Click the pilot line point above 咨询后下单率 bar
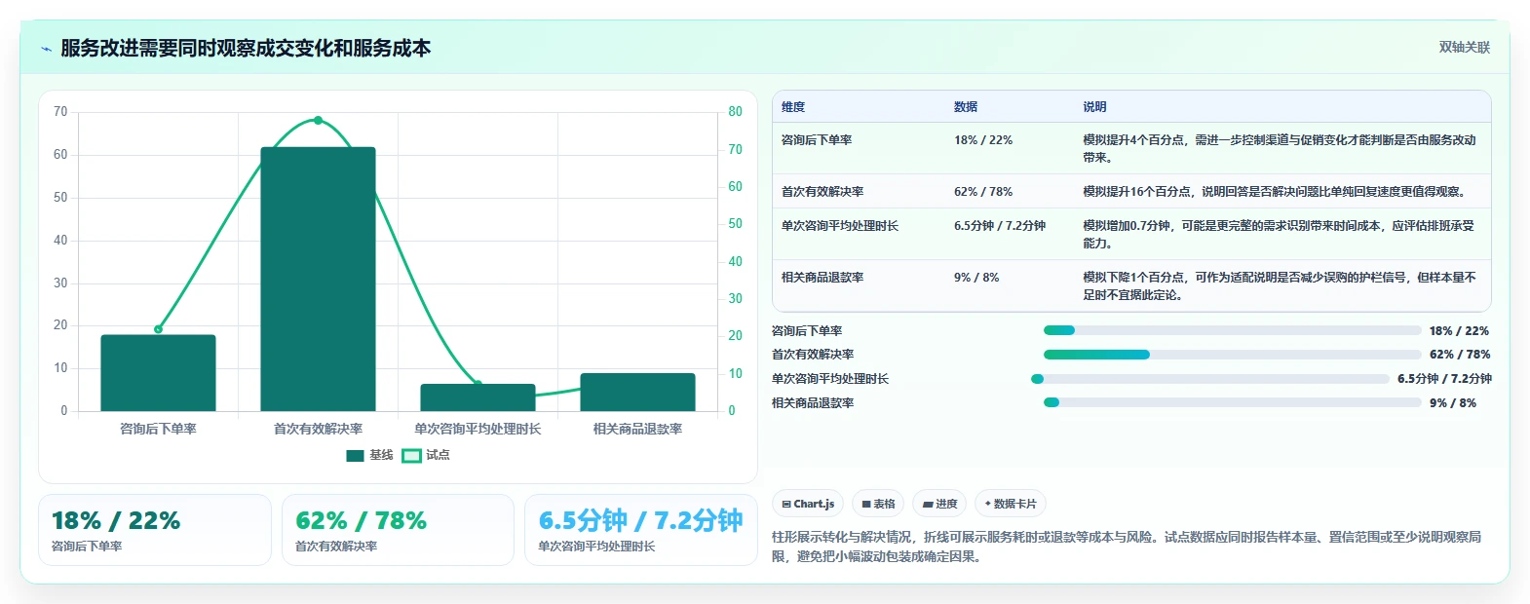Image resolution: width=1530 pixels, height=604 pixels. click(158, 329)
